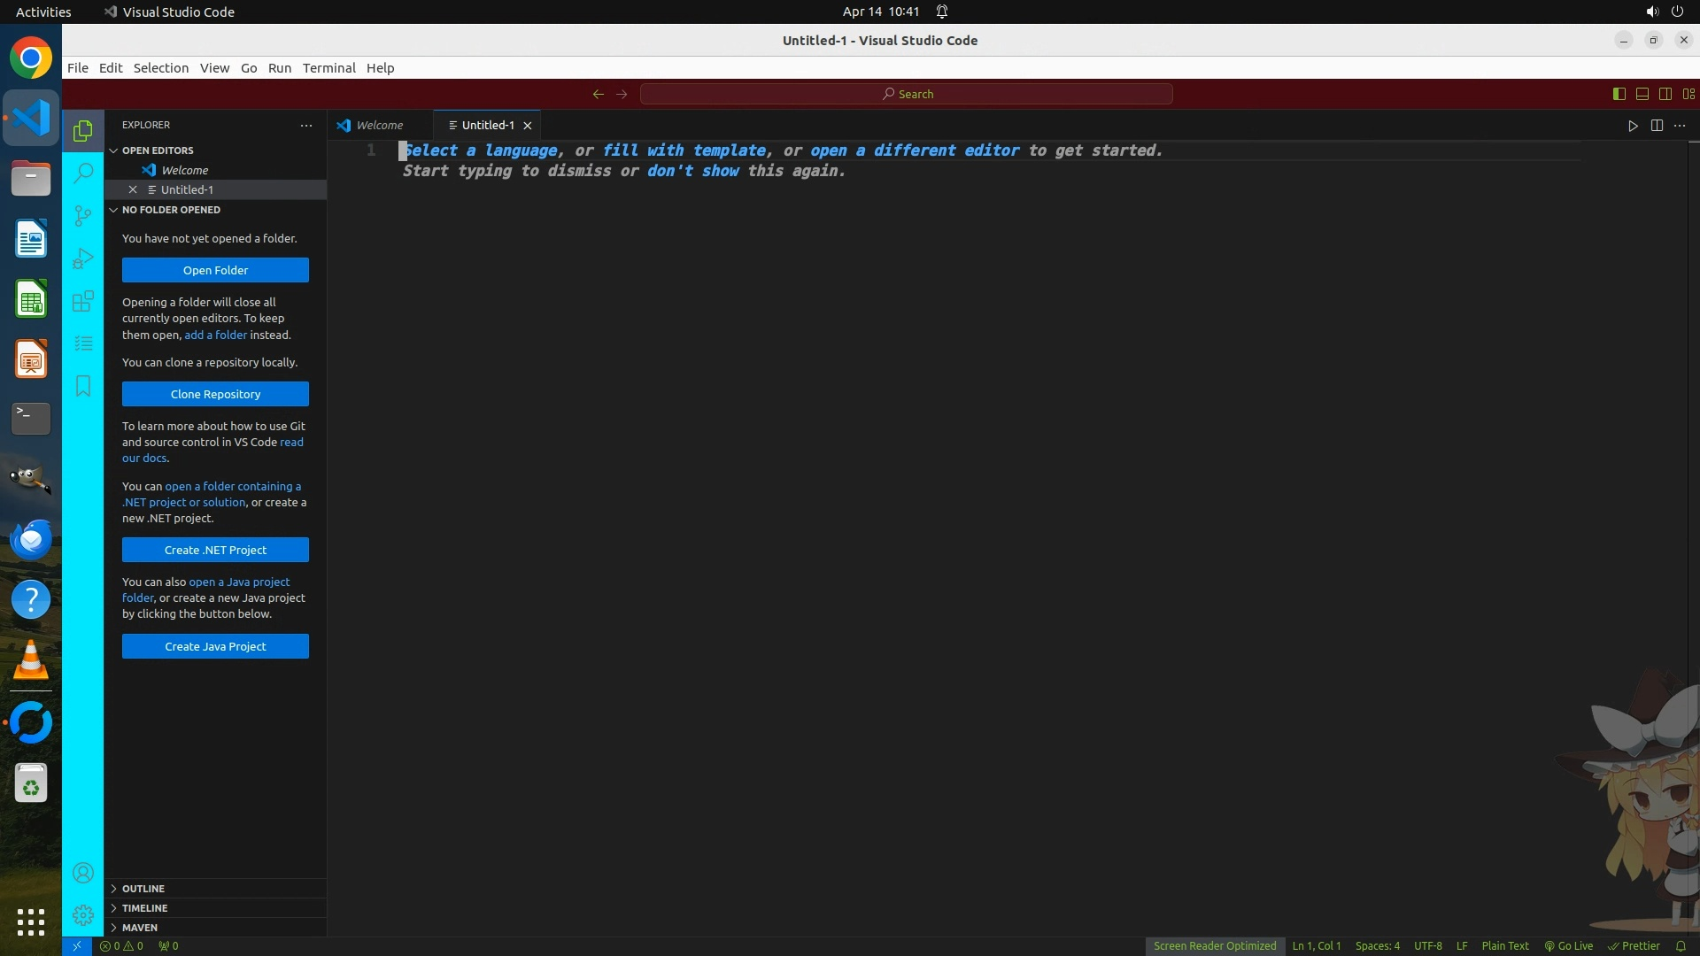Open the Extensions view
Screen dimensions: 1700x956
(x=83, y=301)
